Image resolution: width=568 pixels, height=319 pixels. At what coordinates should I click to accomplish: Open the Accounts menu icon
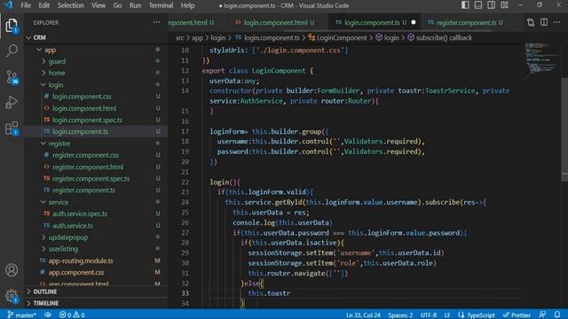coord(12,269)
